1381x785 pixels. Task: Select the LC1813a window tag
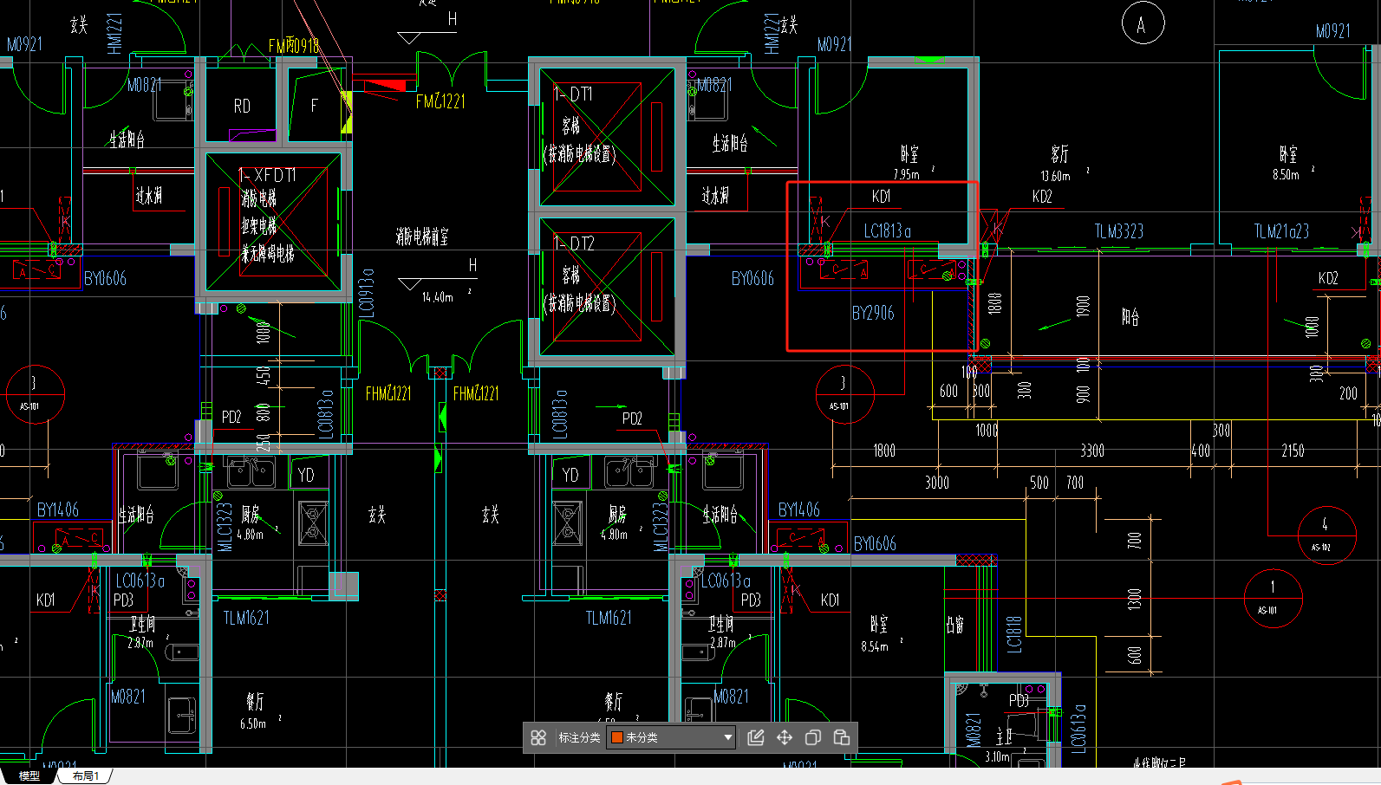pyautogui.click(x=887, y=230)
